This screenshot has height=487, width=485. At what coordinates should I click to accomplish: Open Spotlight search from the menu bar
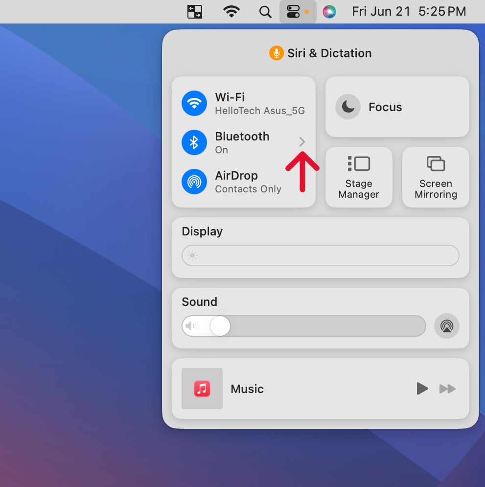click(265, 11)
